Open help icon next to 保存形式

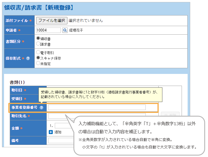pos(28,58)
